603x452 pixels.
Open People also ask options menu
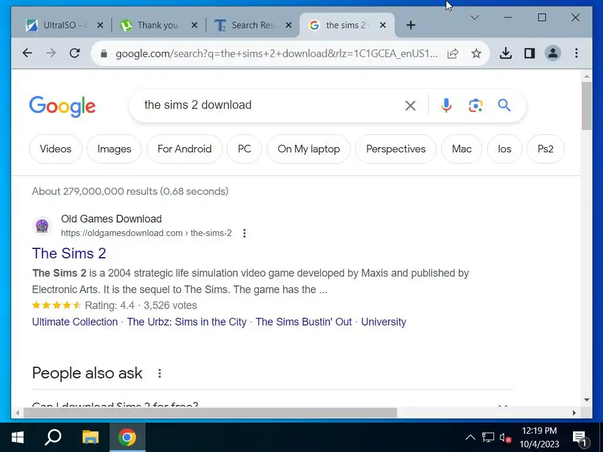(x=160, y=373)
